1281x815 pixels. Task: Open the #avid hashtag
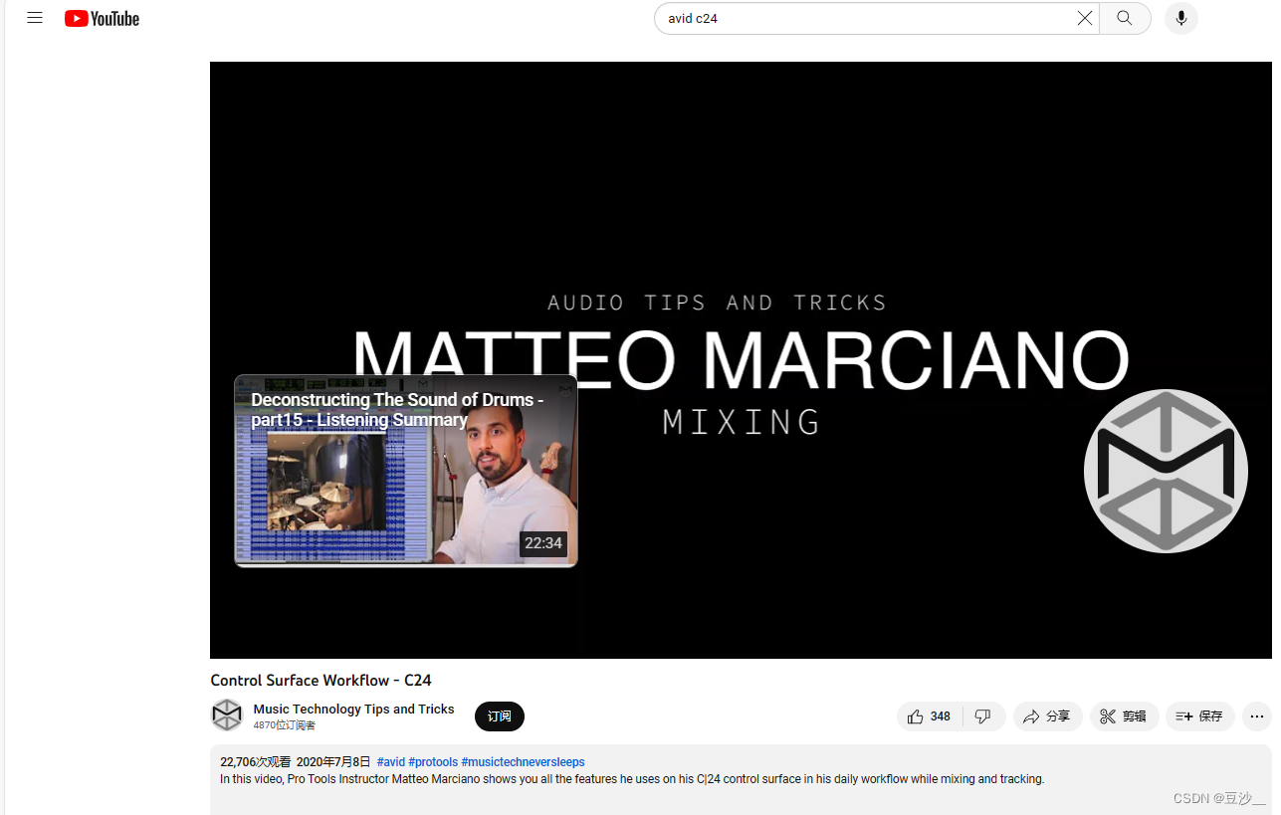pos(390,762)
